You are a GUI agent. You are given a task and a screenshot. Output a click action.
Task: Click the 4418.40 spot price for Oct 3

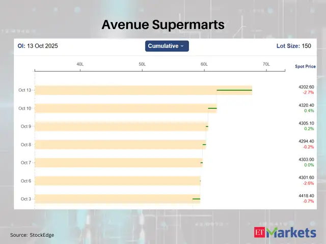coord(306,196)
